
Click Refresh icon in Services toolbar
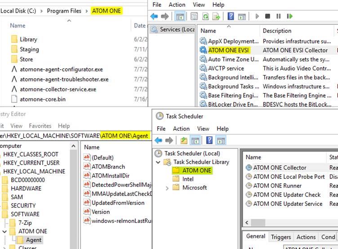205,16
